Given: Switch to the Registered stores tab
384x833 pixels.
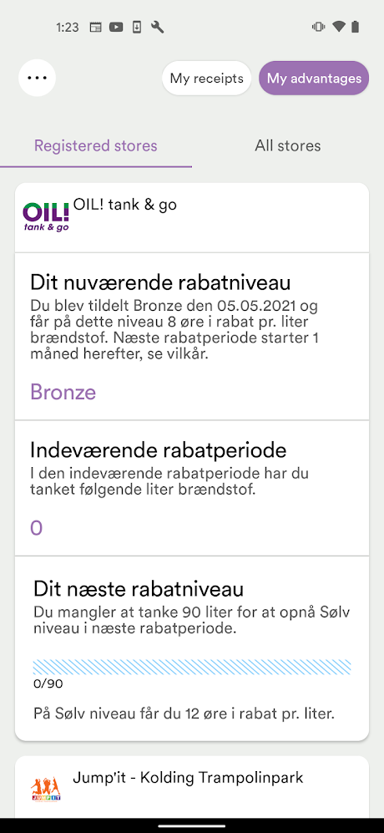Looking at the screenshot, I should 96,145.
